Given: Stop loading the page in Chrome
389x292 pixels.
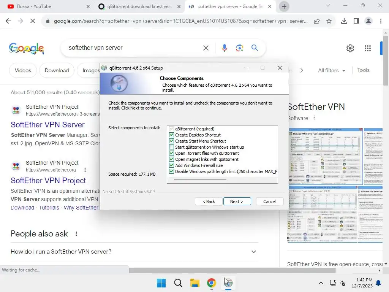Looking at the screenshot, I should 33,21.
